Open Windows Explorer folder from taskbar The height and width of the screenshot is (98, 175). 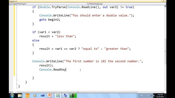(20, 96)
